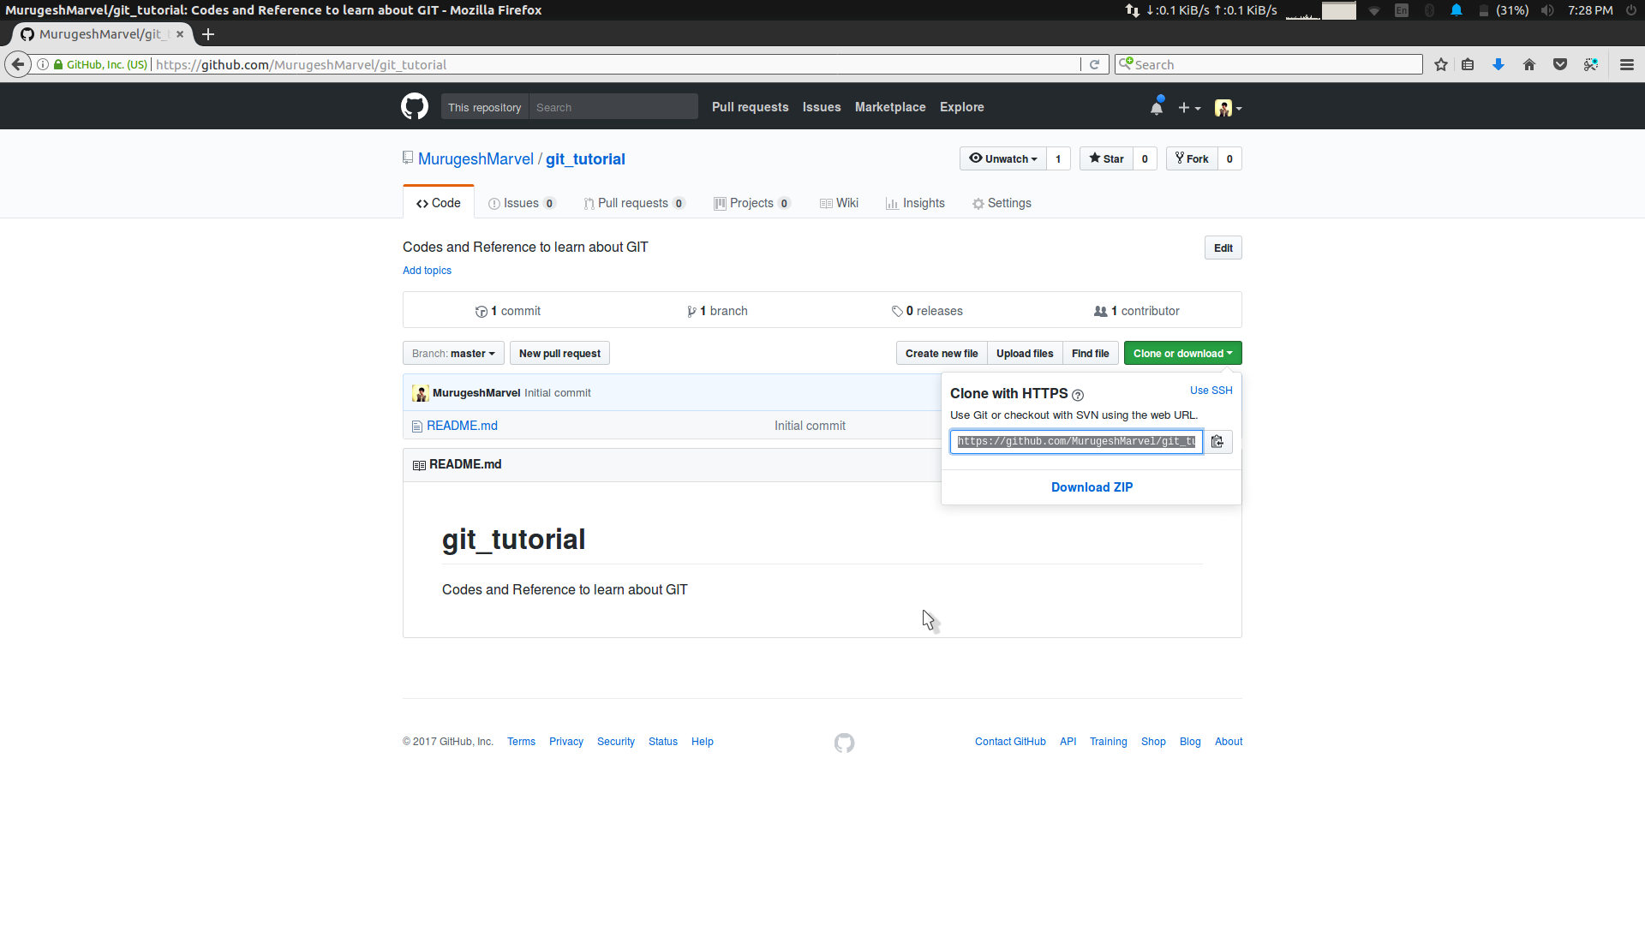Click Find file button
Screen dimensions: 1645x925
point(1090,353)
